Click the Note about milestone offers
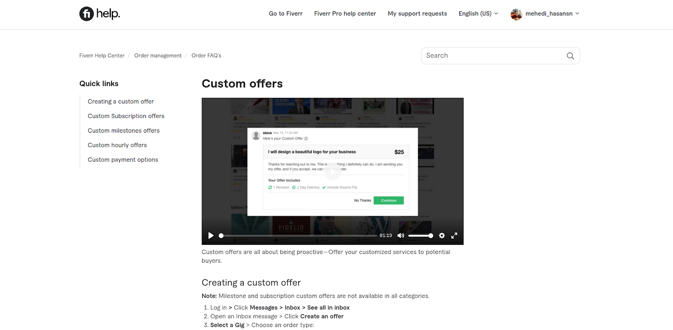Viewport: 673px width, 330px height. (315, 296)
